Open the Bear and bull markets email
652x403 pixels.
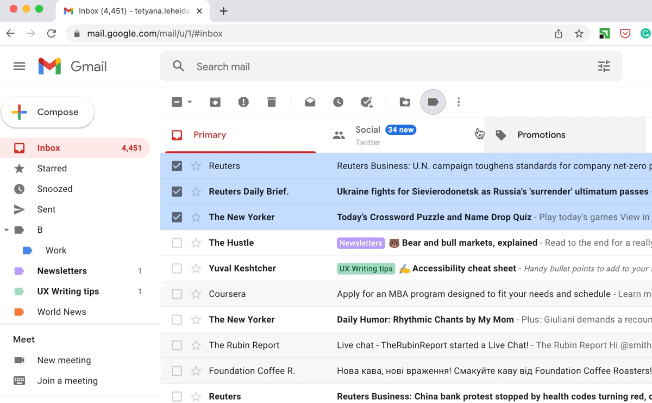[469, 243]
